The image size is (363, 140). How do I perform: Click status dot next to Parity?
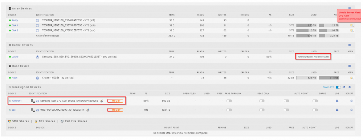pyautogui.click(x=10, y=20)
